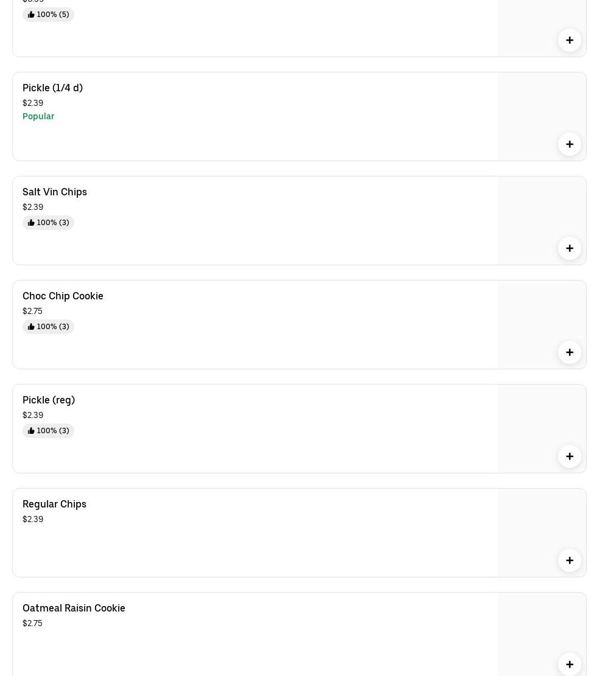This screenshot has width=599, height=676.
Task: Add Choc Chip Cookie with plus icon
Action: coord(569,352)
